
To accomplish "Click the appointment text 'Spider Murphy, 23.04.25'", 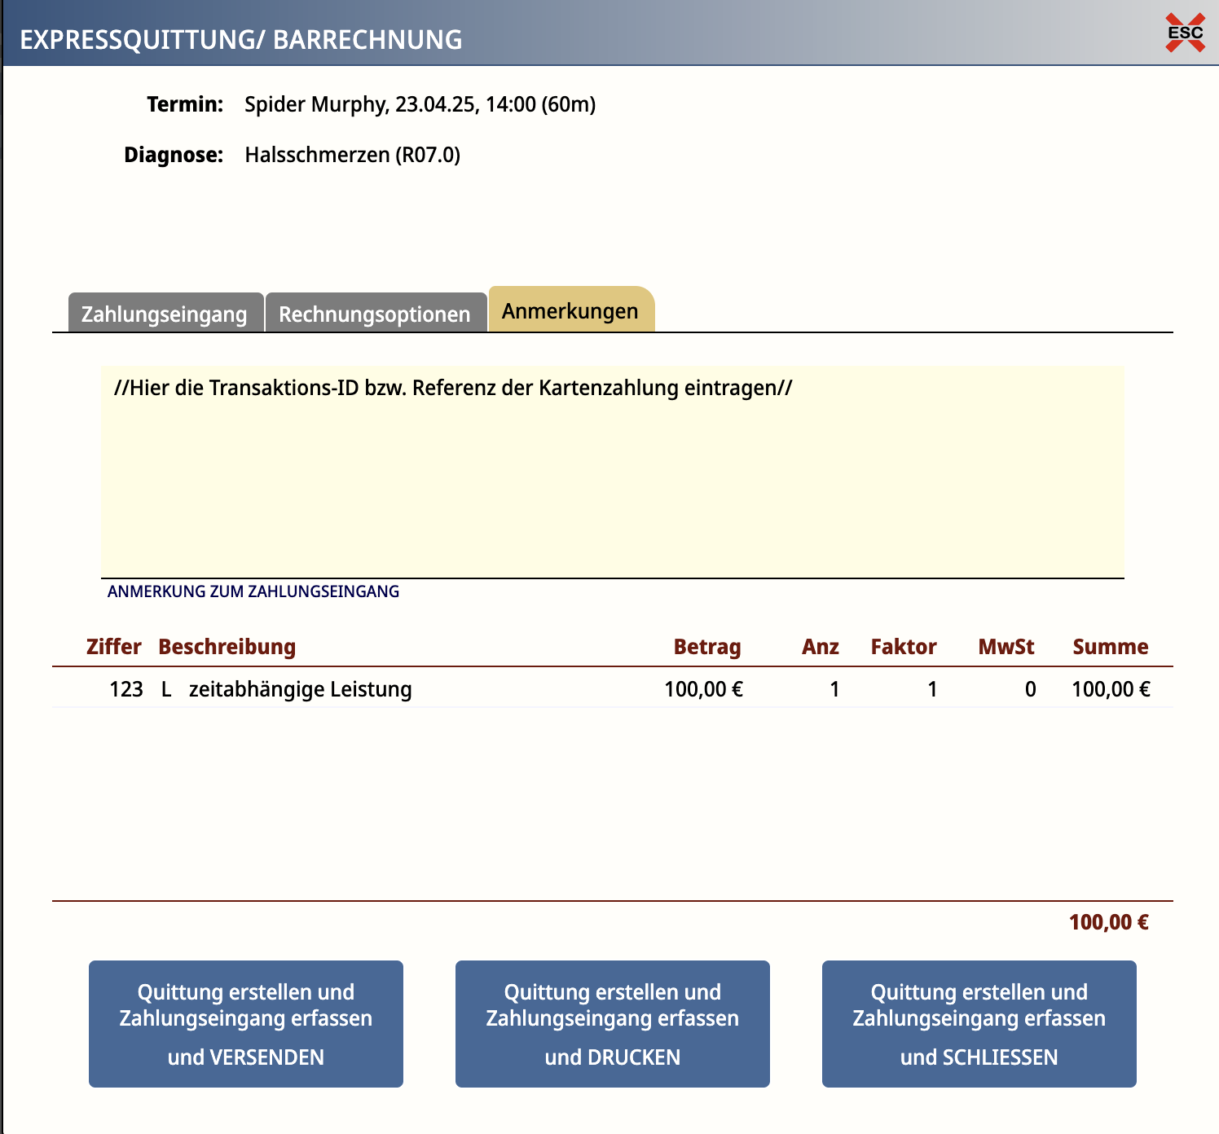I will [360, 104].
